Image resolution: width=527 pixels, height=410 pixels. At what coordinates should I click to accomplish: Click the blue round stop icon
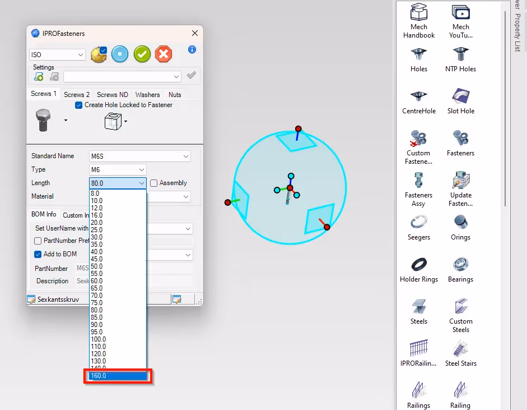120,54
